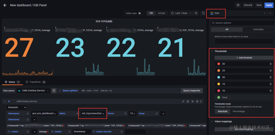Click the info icon next to Dimensions
Screen dimensions: 275x135
[x=28, y=119]
